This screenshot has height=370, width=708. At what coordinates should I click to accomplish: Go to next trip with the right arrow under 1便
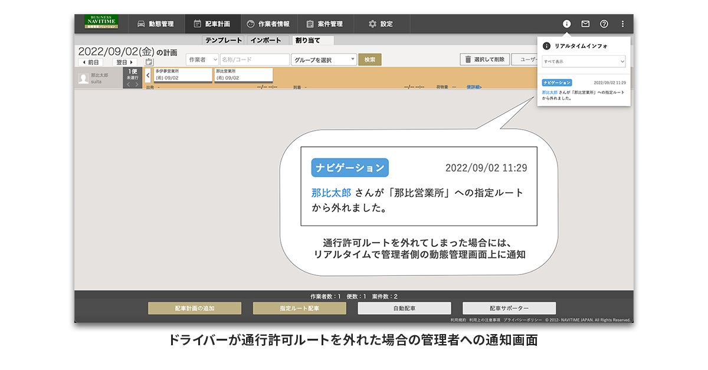pyautogui.click(x=137, y=84)
